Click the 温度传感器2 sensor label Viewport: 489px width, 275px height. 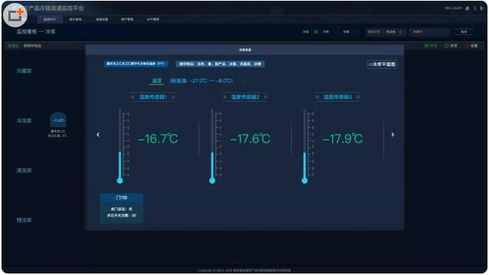pos(245,97)
